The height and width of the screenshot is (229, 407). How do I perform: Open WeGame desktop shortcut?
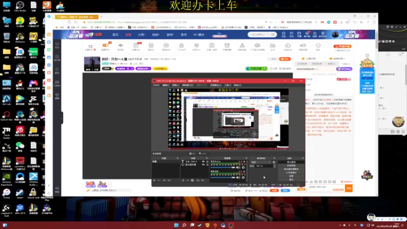pos(20,38)
